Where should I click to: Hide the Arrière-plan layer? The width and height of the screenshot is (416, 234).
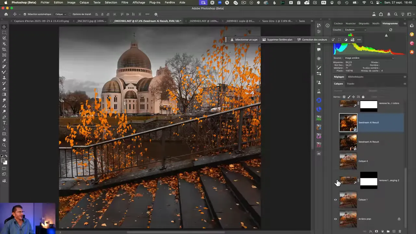pyautogui.click(x=335, y=219)
